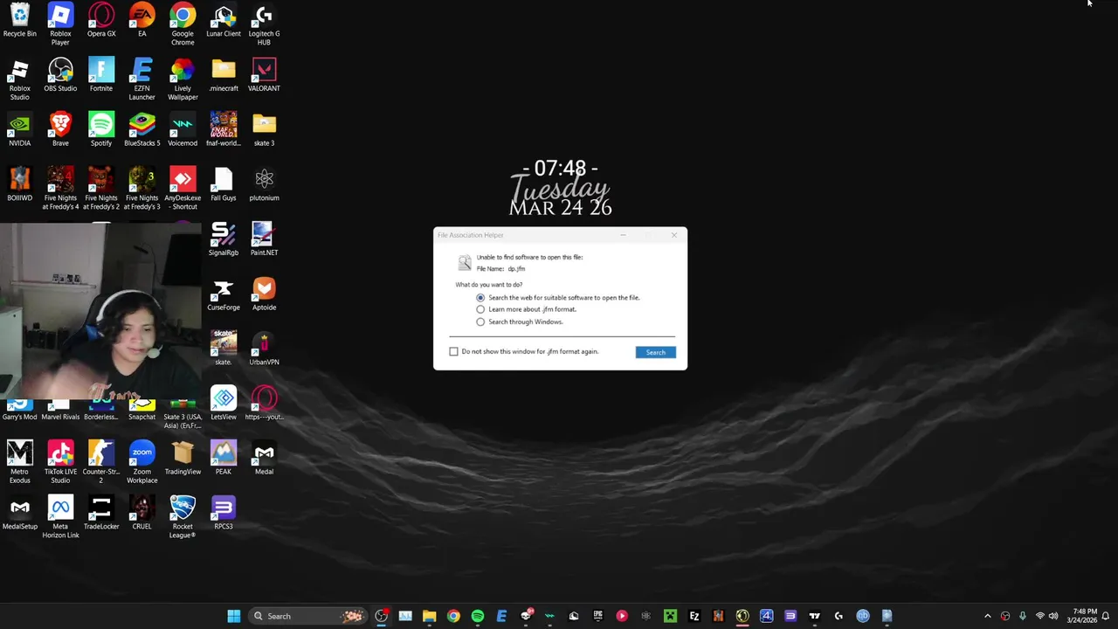Image resolution: width=1118 pixels, height=629 pixels.
Task: Select the BlueStacks 5 desktop icon
Action: (x=141, y=130)
